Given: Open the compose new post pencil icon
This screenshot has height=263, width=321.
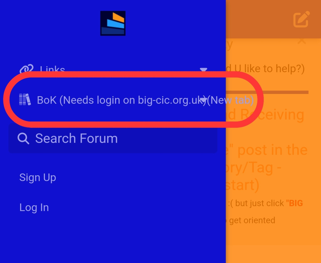Looking at the screenshot, I should [x=301, y=19].
